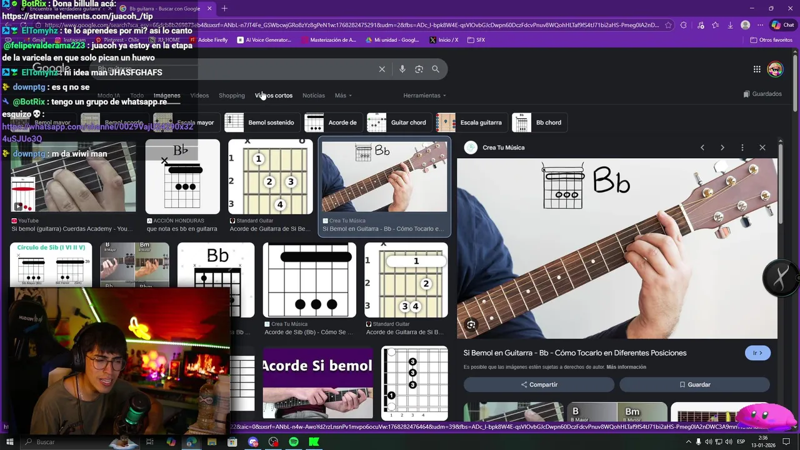The width and height of the screenshot is (800, 450).
Task: Click the Ir button in preview panel
Action: [757, 353]
